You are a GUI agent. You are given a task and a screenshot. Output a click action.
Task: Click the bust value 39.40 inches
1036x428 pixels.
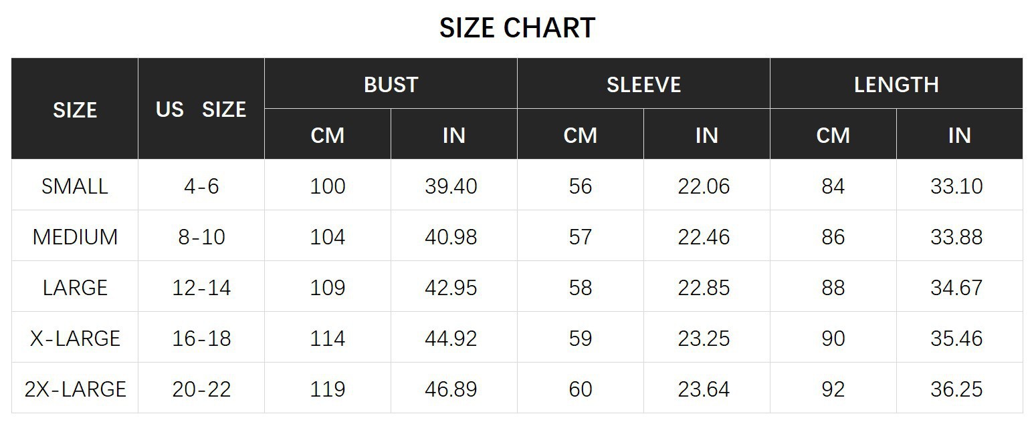click(451, 186)
